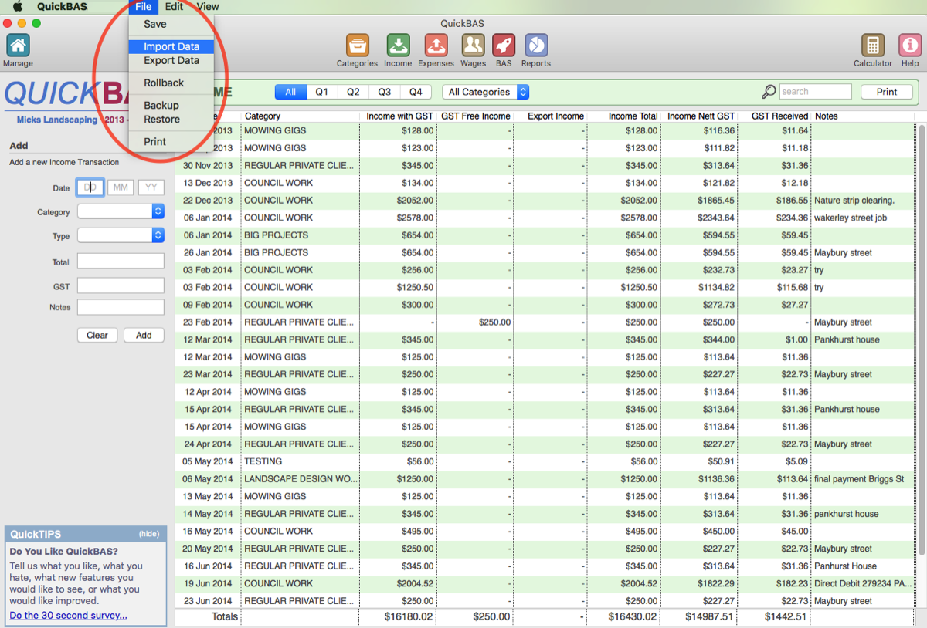Open the Categories toolbar icon
The height and width of the screenshot is (628, 927).
(357, 46)
